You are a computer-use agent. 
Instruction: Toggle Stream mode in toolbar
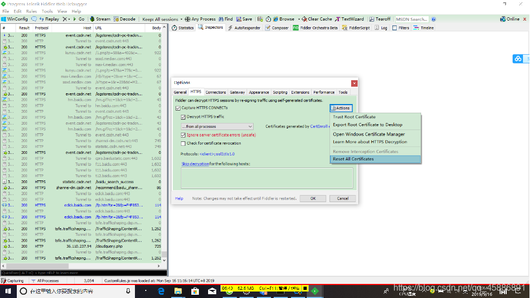pos(100,20)
